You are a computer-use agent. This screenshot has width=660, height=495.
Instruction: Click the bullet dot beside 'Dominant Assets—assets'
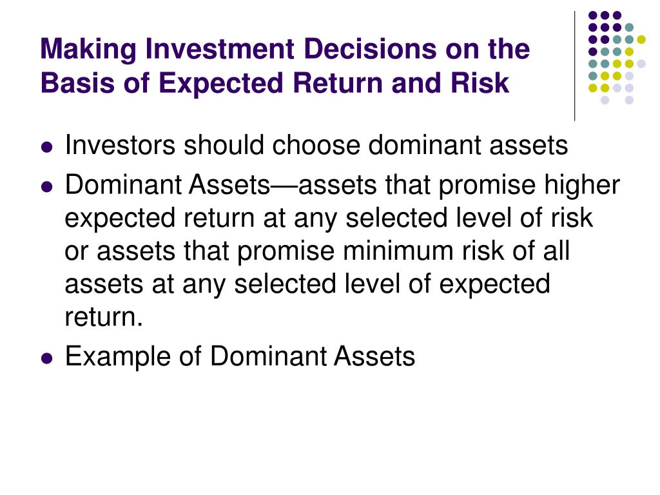[x=47, y=186]
